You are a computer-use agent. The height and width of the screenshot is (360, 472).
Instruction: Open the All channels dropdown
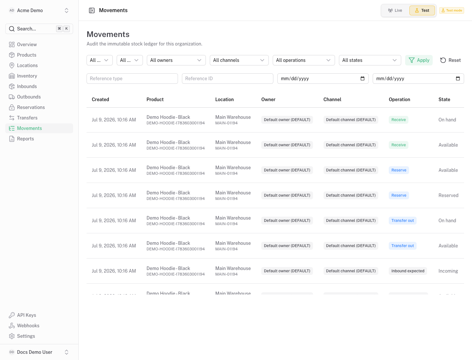(239, 60)
